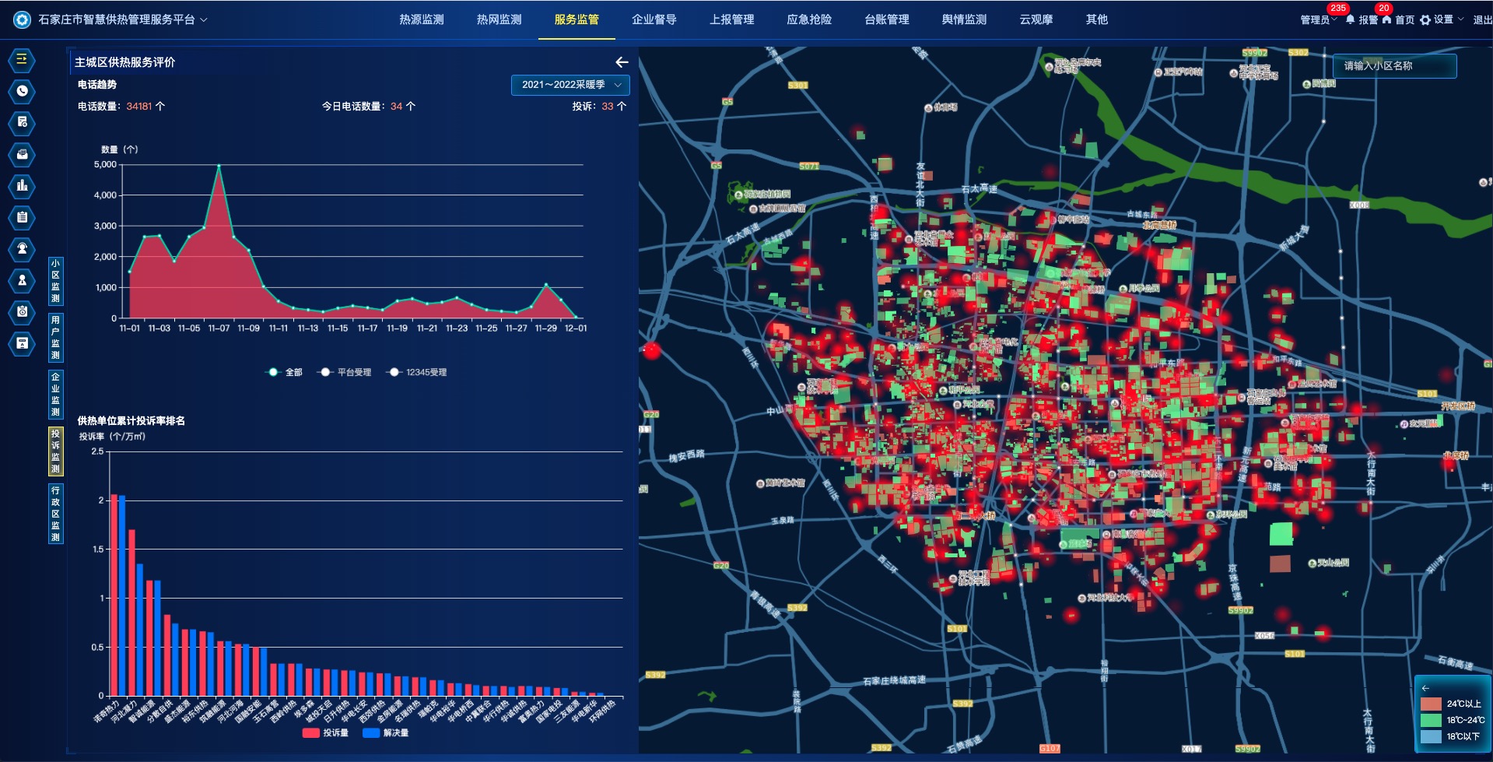Open the 应急抢险 menu tab
Viewport: 1493px width, 762px height.
pos(808,19)
